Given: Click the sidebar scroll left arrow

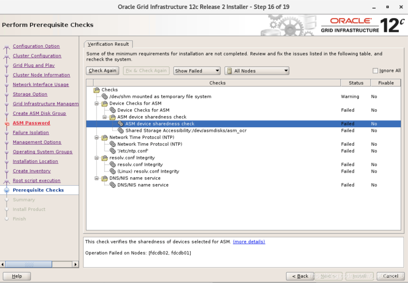Looking at the screenshot, I should tap(3, 265).
